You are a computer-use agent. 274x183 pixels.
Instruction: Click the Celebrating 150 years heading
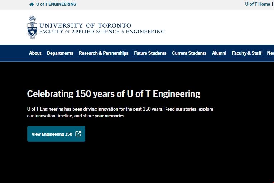click(114, 94)
